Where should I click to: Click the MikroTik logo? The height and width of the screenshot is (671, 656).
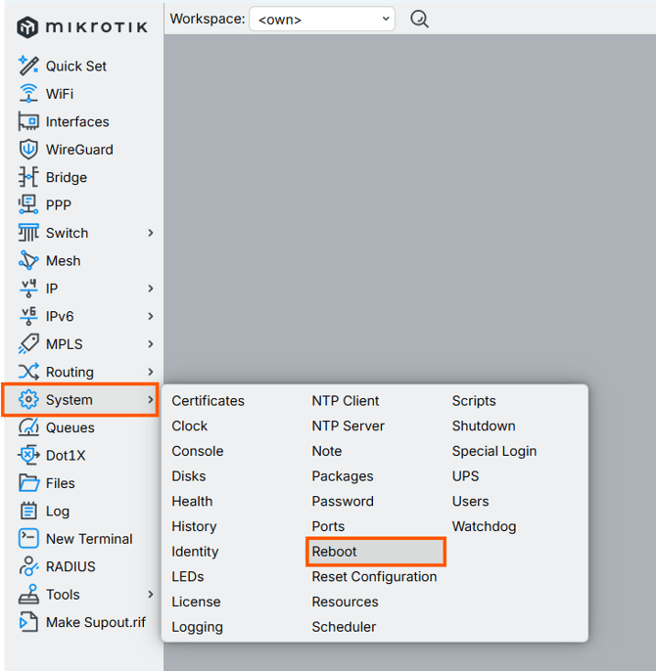[x=82, y=26]
